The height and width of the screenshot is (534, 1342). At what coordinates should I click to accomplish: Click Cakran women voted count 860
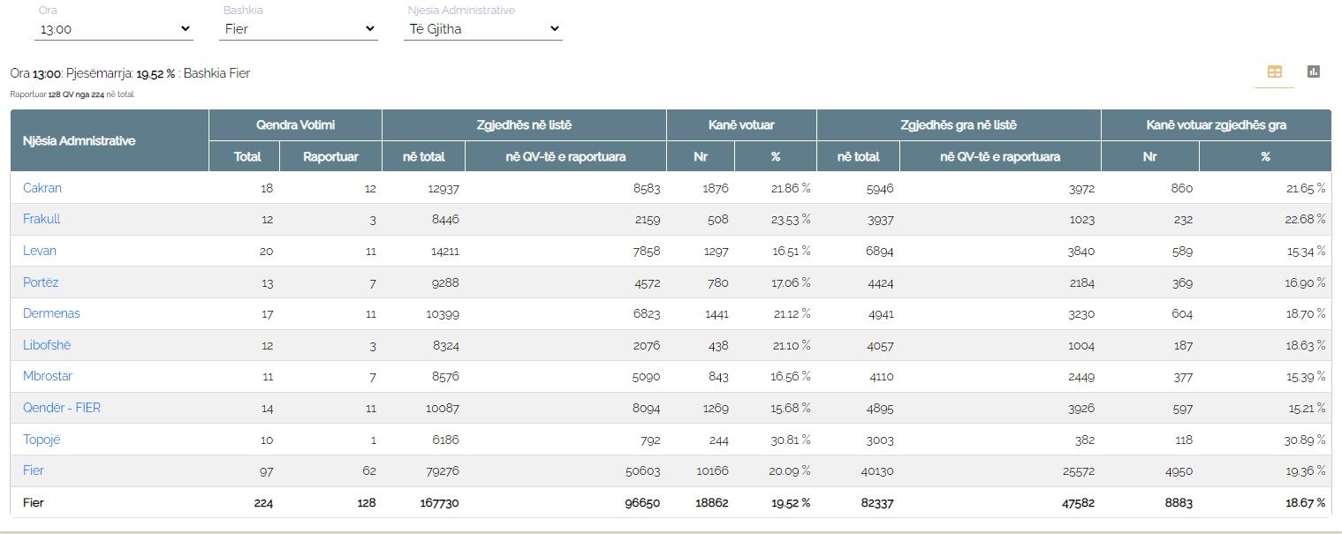[1181, 188]
